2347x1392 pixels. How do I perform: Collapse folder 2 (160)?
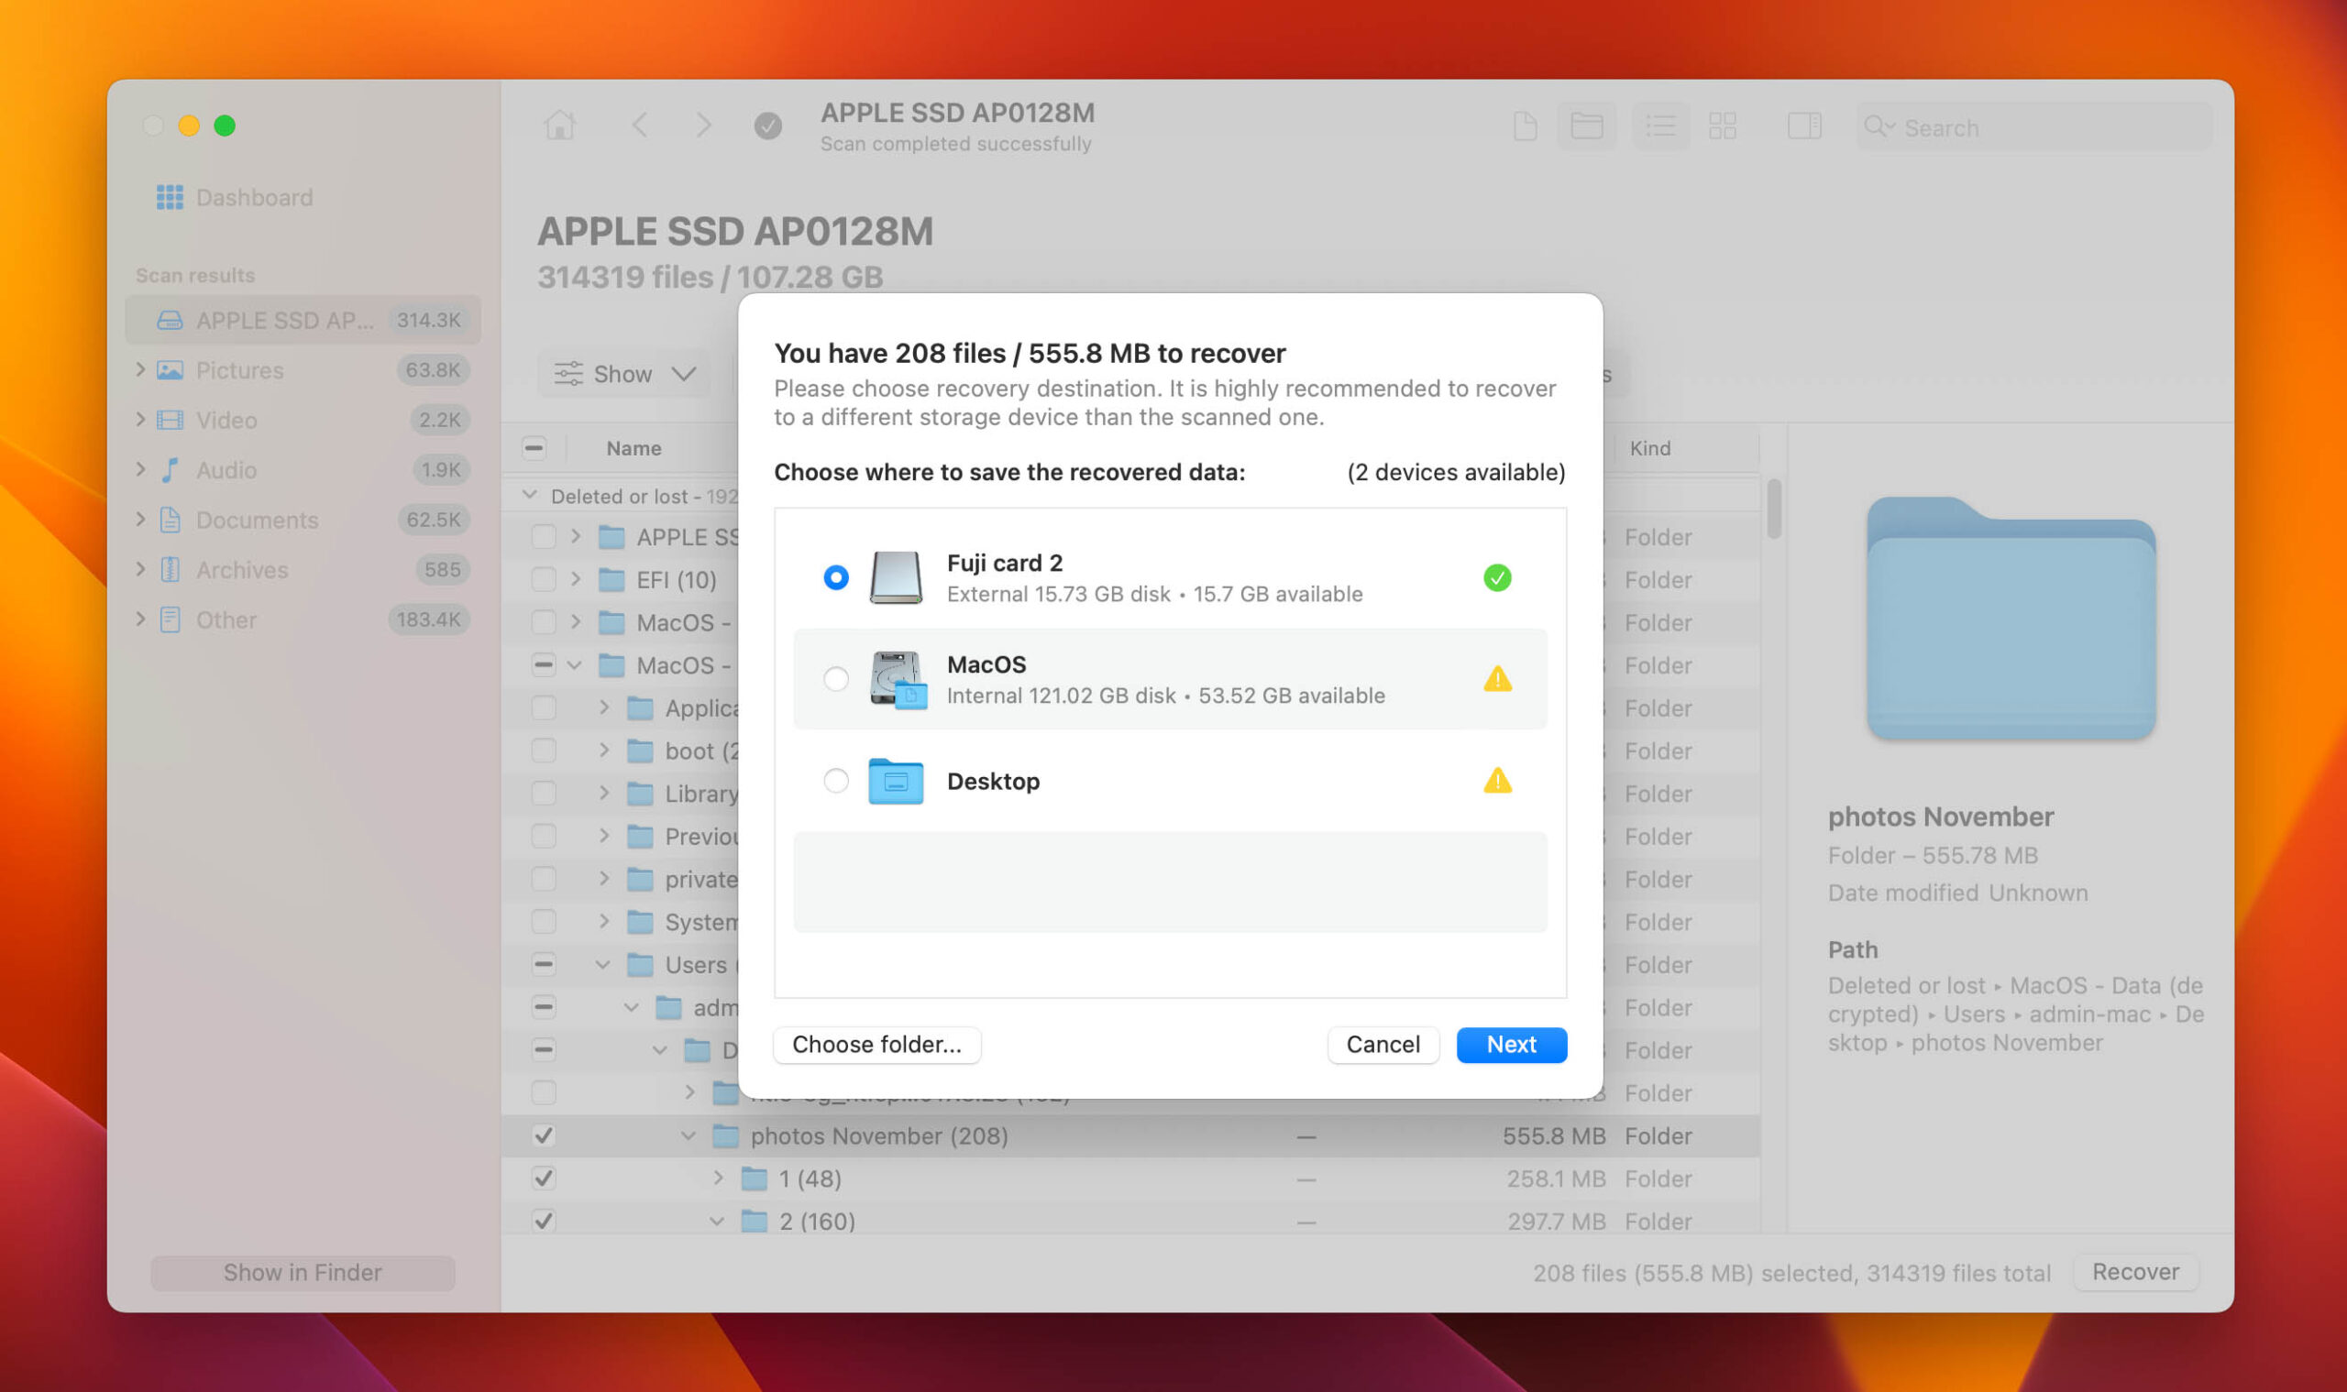716,1221
